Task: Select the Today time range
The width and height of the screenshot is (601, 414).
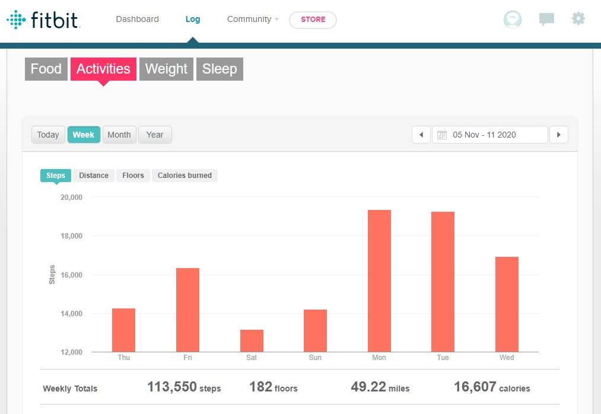Action: tap(48, 135)
